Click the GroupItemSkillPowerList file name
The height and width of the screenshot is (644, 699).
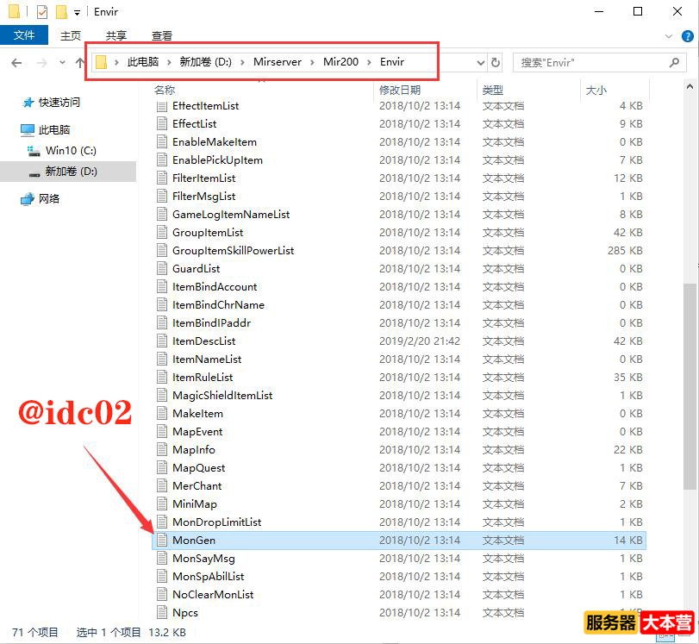pos(234,251)
